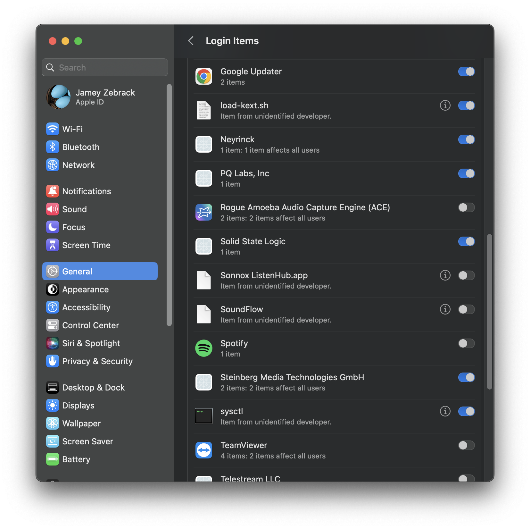Enable TeamViewer background items
The image size is (530, 529).
pyautogui.click(x=466, y=445)
